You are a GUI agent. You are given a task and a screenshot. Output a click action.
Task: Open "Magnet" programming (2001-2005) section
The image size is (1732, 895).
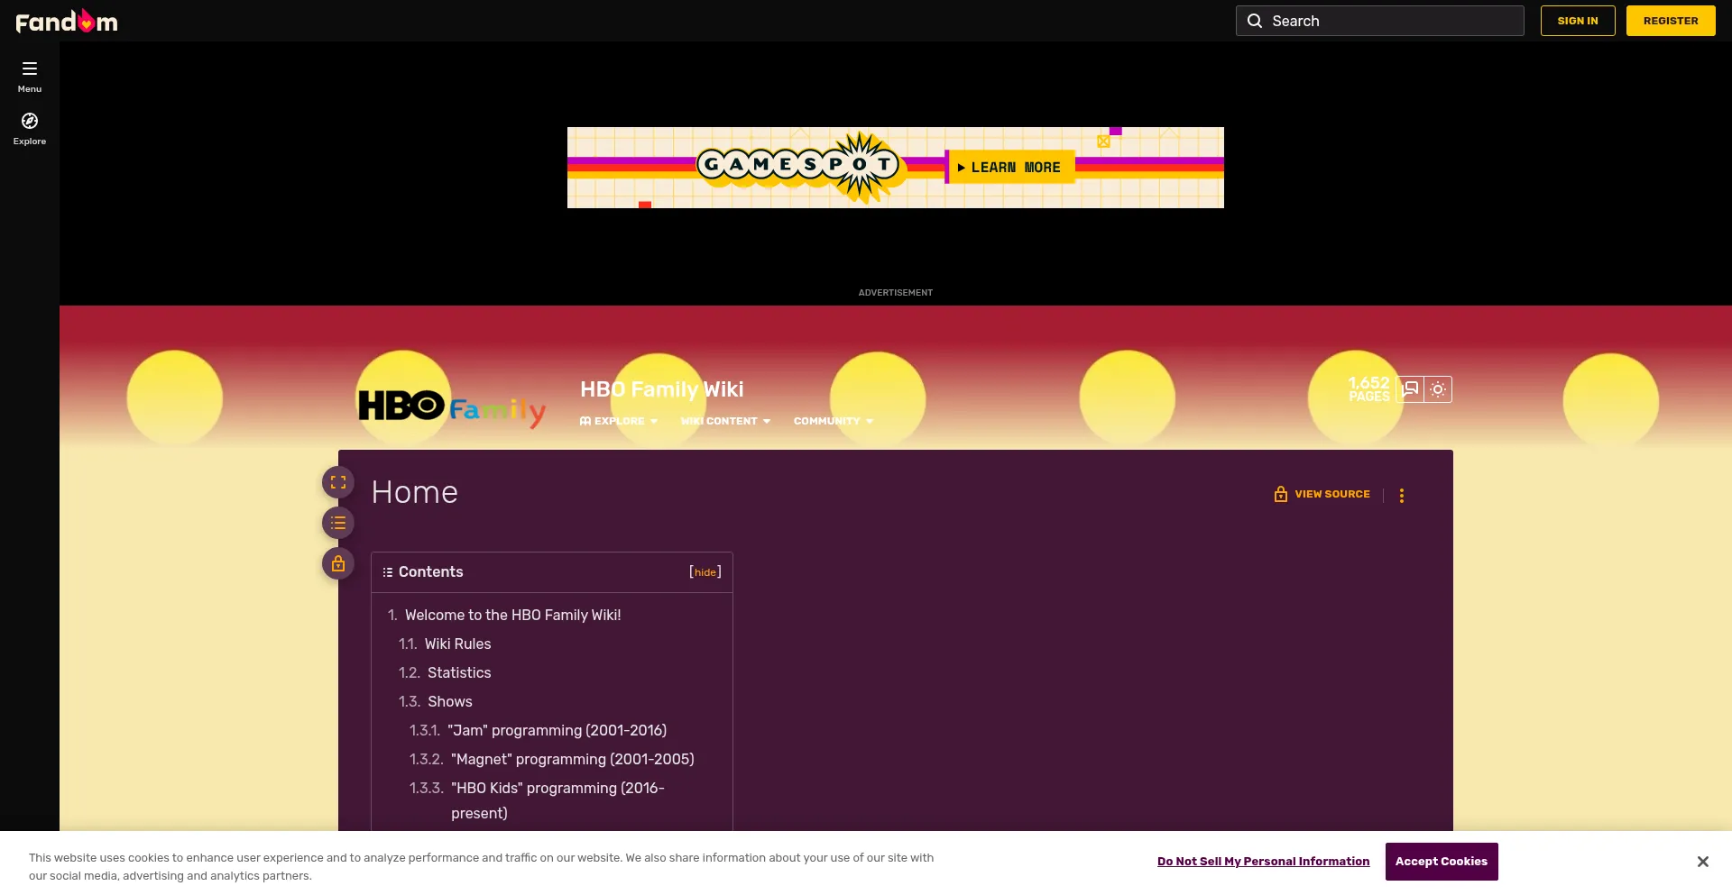tap(572, 759)
